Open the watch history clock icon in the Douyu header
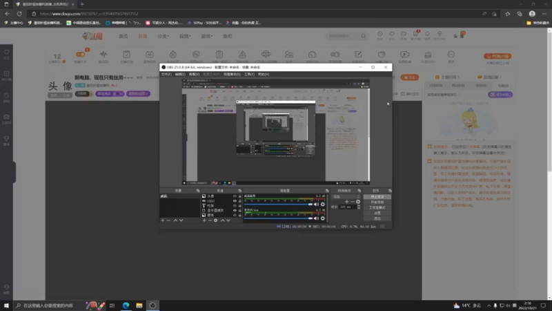 click(380, 34)
